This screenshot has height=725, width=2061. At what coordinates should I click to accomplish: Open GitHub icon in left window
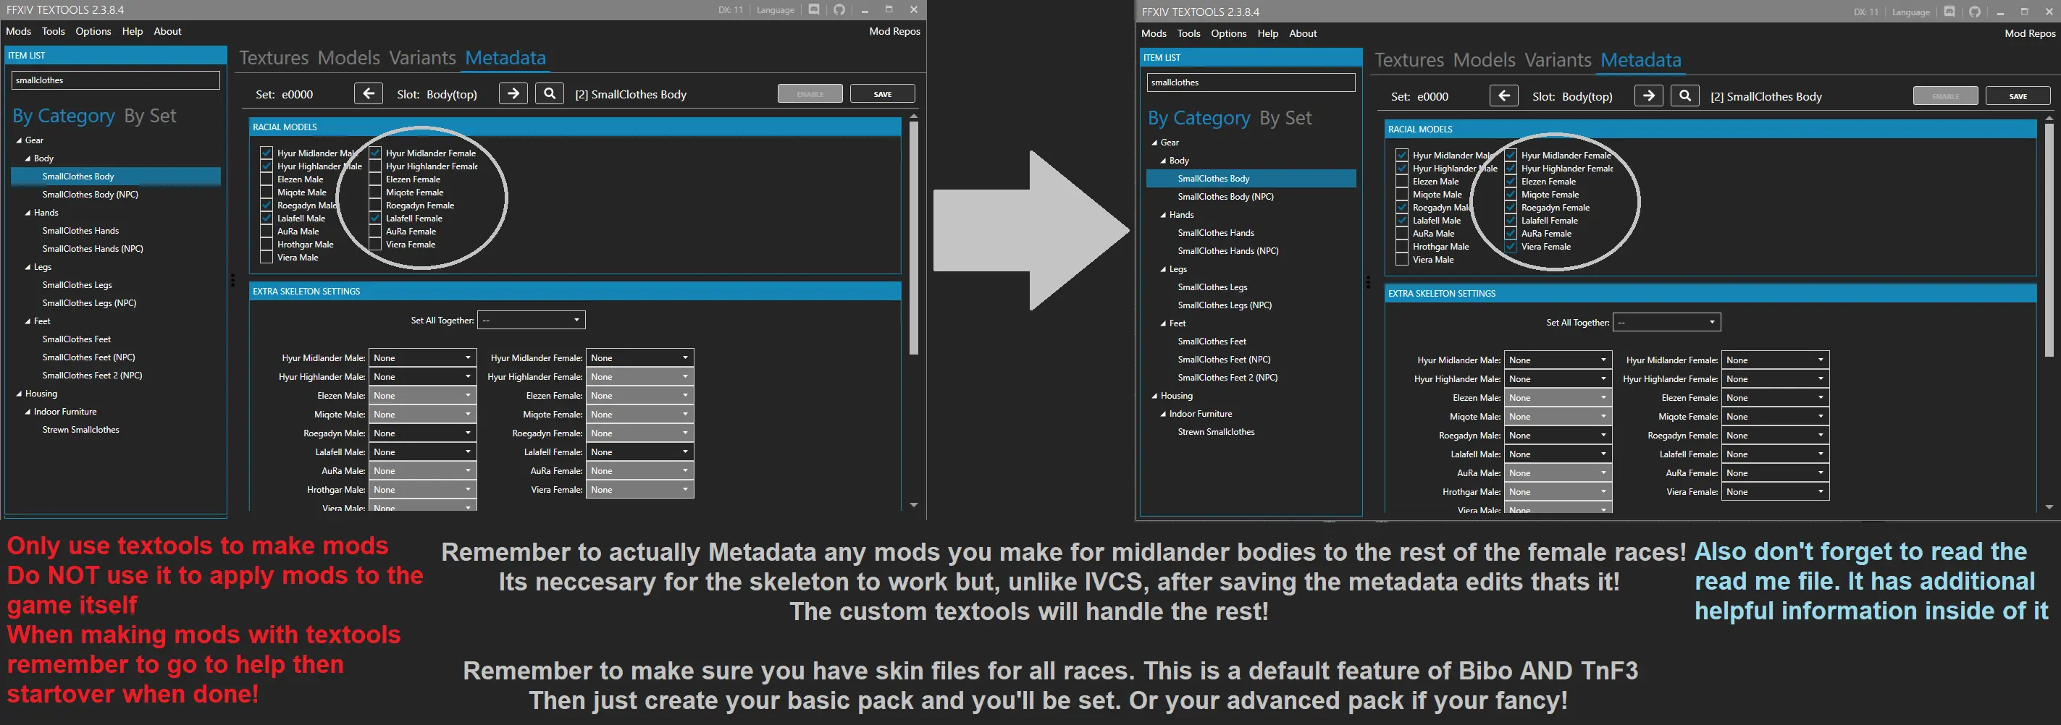(839, 9)
